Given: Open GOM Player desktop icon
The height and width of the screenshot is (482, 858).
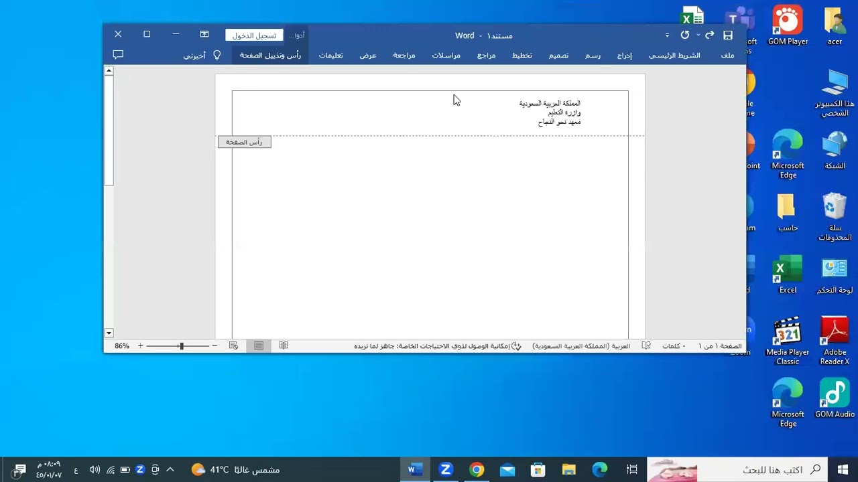Looking at the screenshot, I should (x=788, y=27).
